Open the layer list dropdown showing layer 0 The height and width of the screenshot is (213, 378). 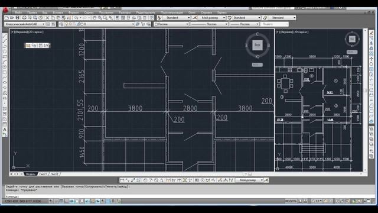[x=133, y=24]
